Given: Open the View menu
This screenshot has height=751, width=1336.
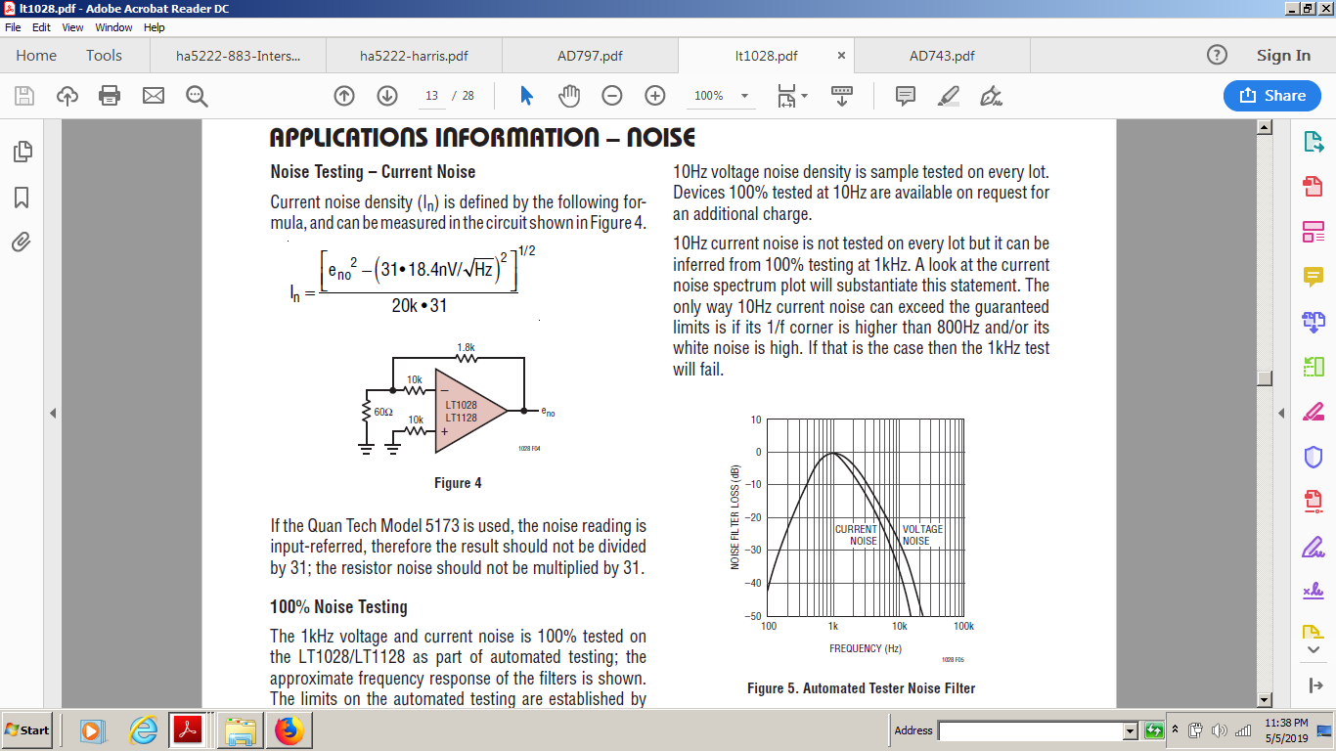Looking at the screenshot, I should click(x=73, y=27).
